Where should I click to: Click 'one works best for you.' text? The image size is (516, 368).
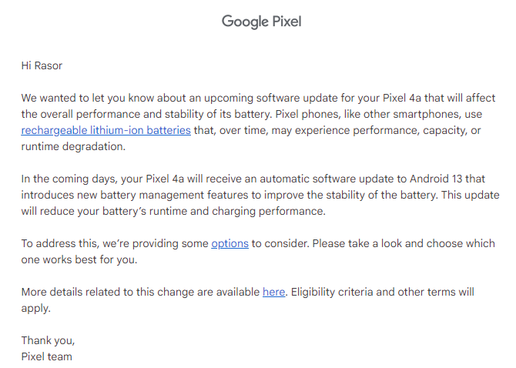click(x=79, y=259)
